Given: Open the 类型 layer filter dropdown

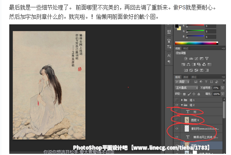Looking at the screenshot, I should point(182,82).
